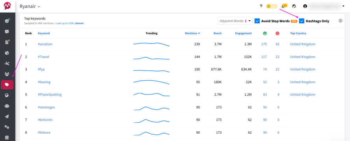
Task: Sort by Engagement column header
Action: tap(243, 34)
